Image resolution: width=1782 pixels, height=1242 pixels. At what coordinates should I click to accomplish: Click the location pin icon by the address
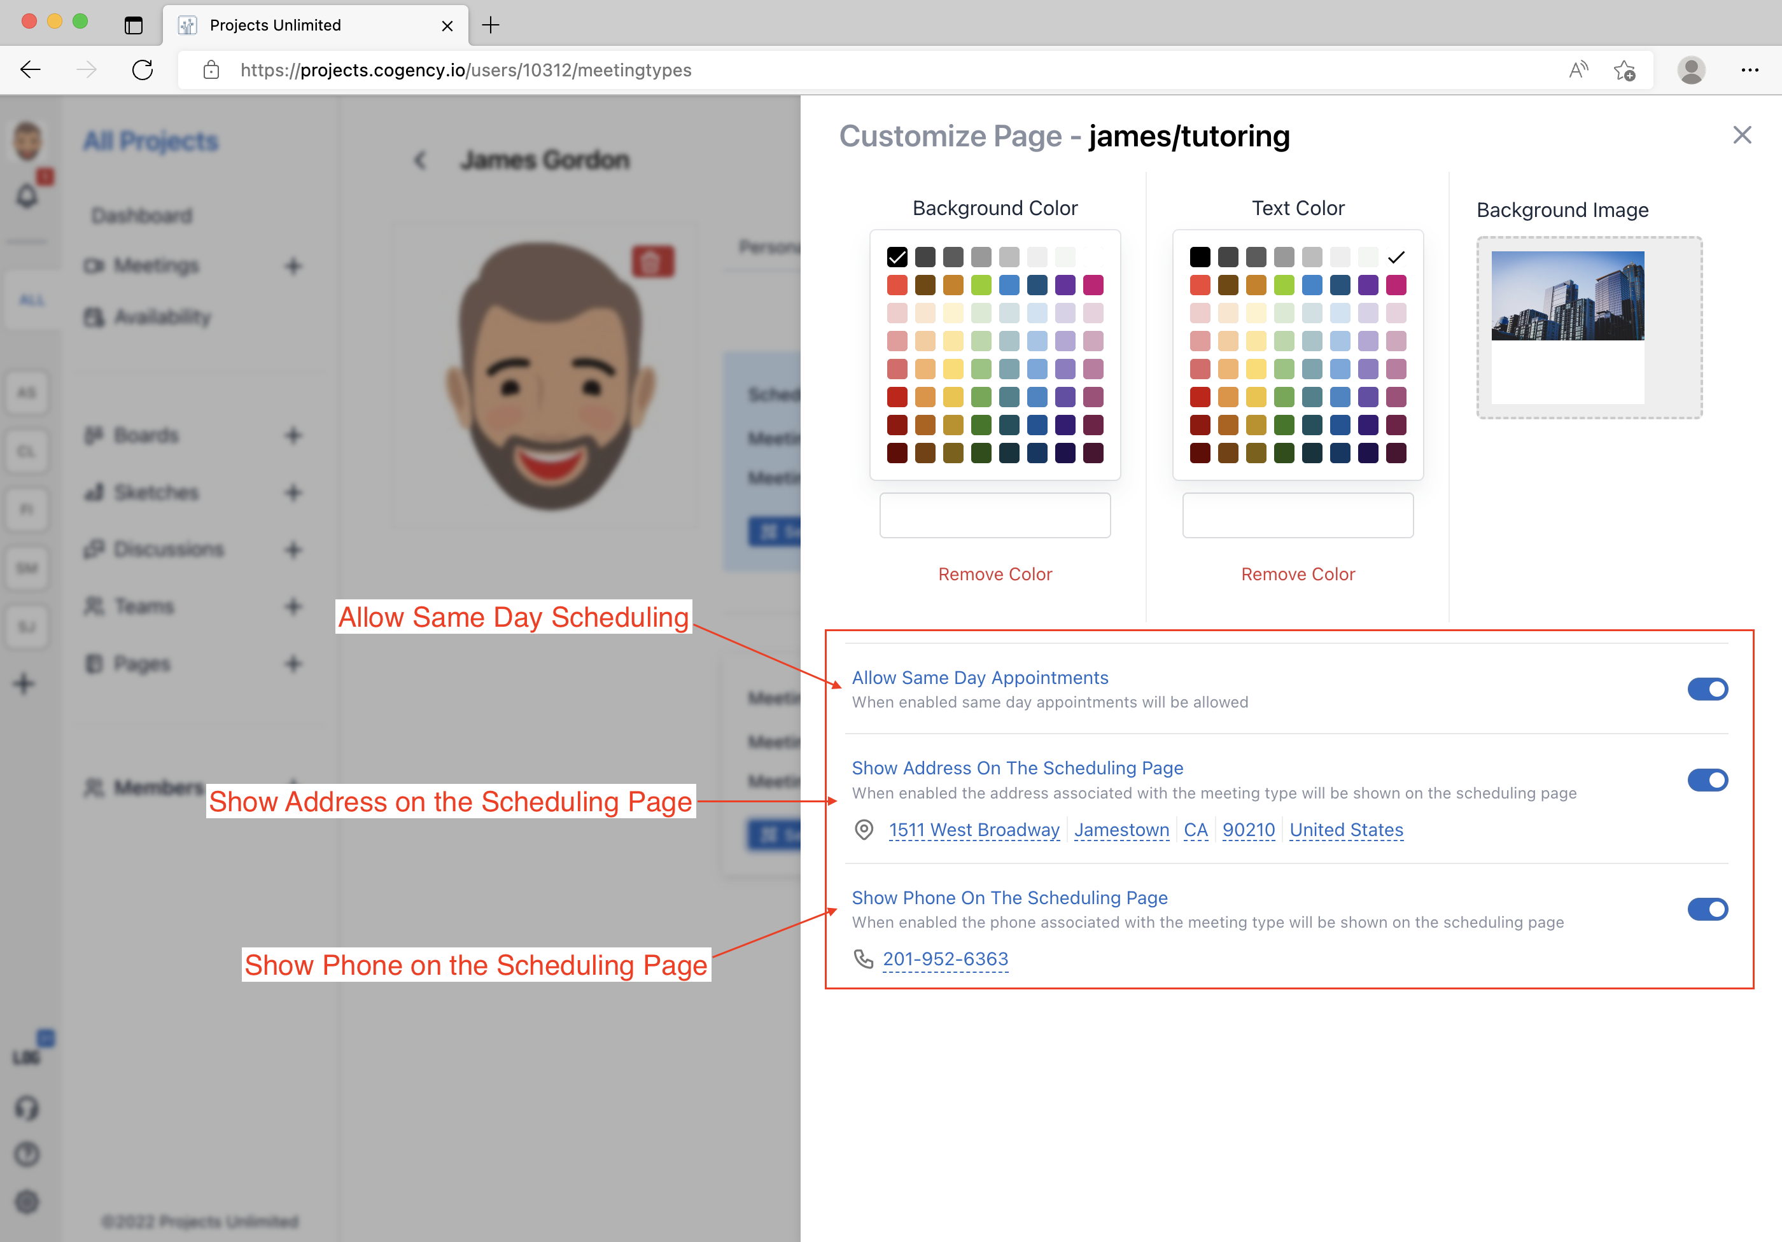click(863, 829)
